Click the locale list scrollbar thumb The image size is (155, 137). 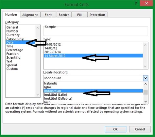(146, 92)
